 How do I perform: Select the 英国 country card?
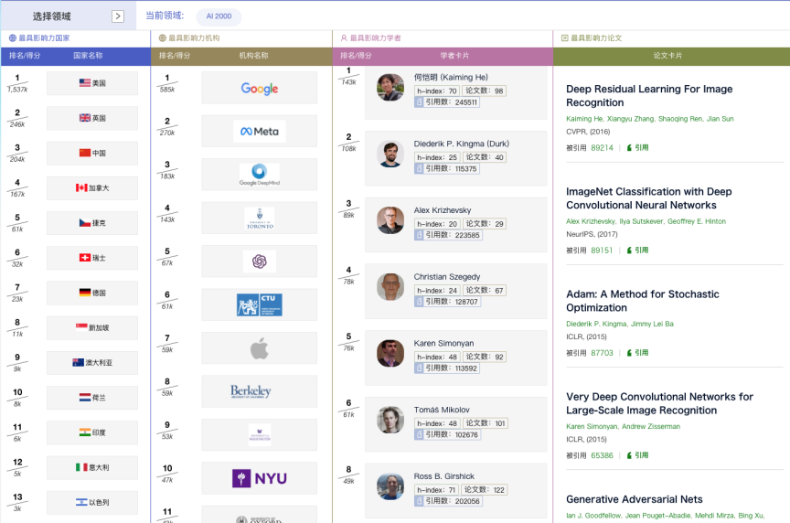pyautogui.click(x=92, y=118)
